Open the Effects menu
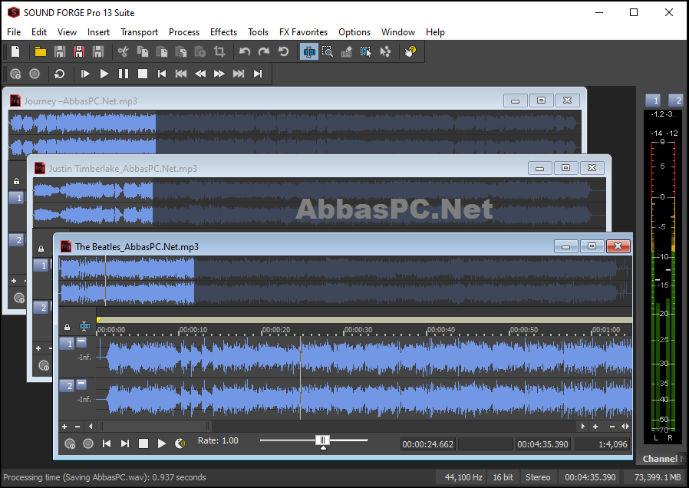Image resolution: width=689 pixels, height=488 pixels. click(x=223, y=32)
